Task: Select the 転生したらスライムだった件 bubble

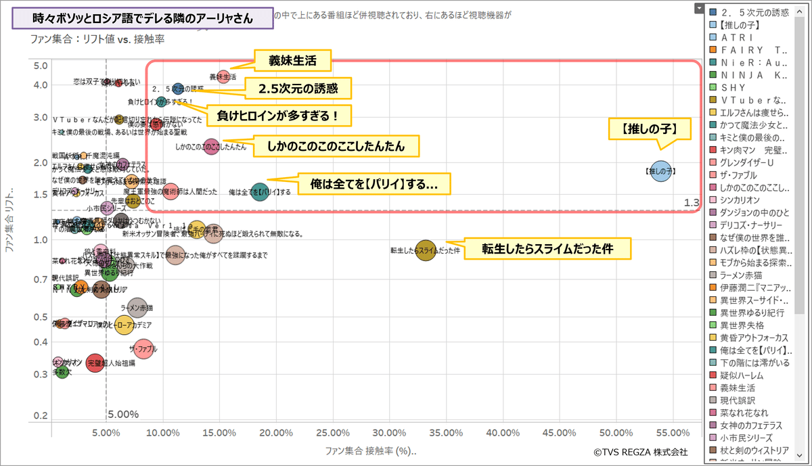Action: tap(426, 251)
